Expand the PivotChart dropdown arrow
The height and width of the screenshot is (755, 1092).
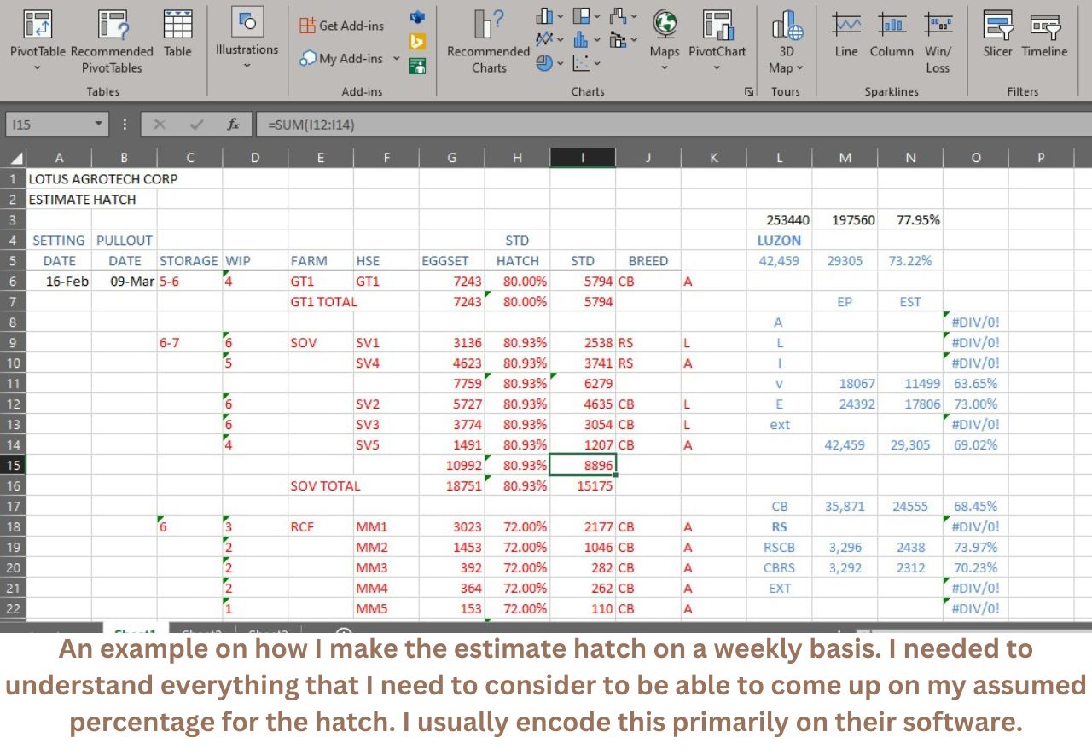[x=717, y=68]
